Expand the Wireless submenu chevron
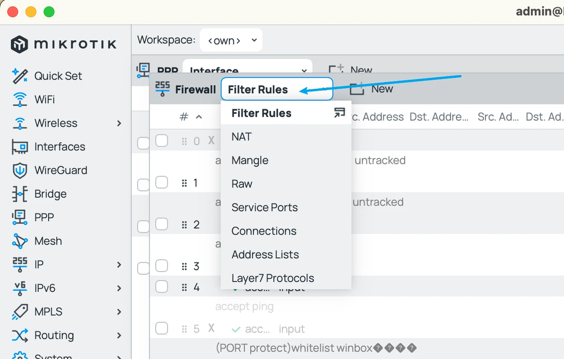 [119, 123]
